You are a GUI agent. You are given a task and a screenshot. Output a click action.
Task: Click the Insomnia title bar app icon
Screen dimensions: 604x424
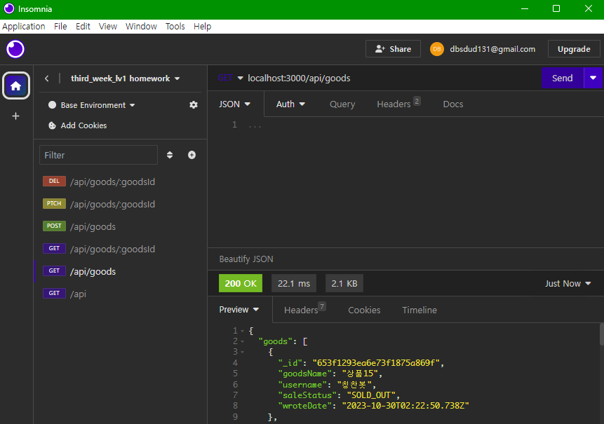9,8
